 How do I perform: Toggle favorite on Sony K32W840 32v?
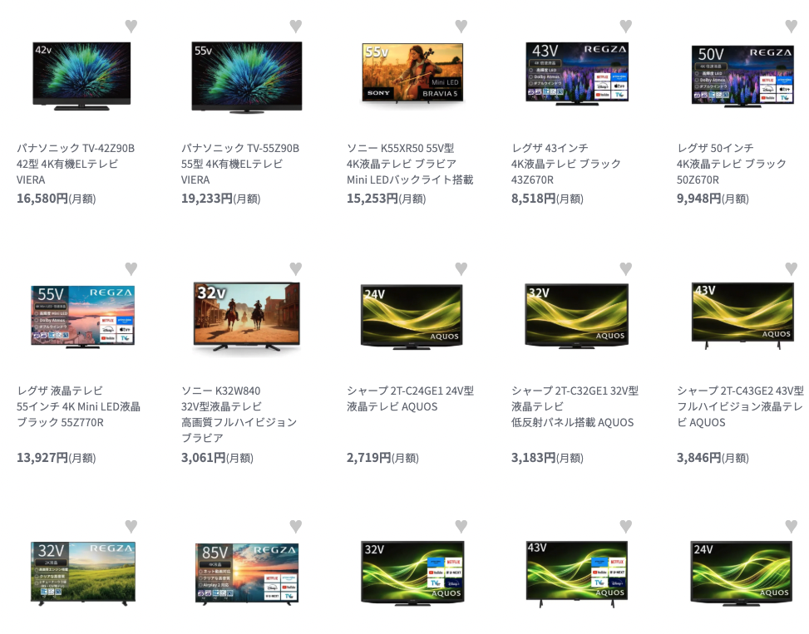click(x=296, y=268)
